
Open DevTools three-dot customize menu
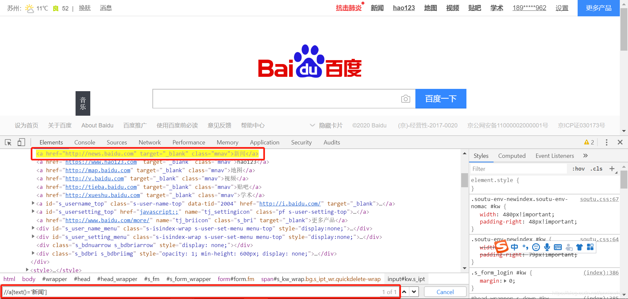[x=606, y=142]
